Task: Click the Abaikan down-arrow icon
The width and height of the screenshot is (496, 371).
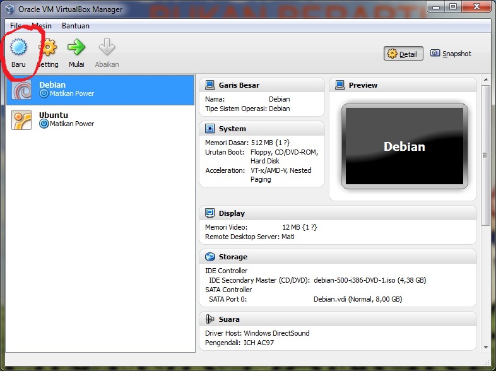Action: (x=107, y=47)
